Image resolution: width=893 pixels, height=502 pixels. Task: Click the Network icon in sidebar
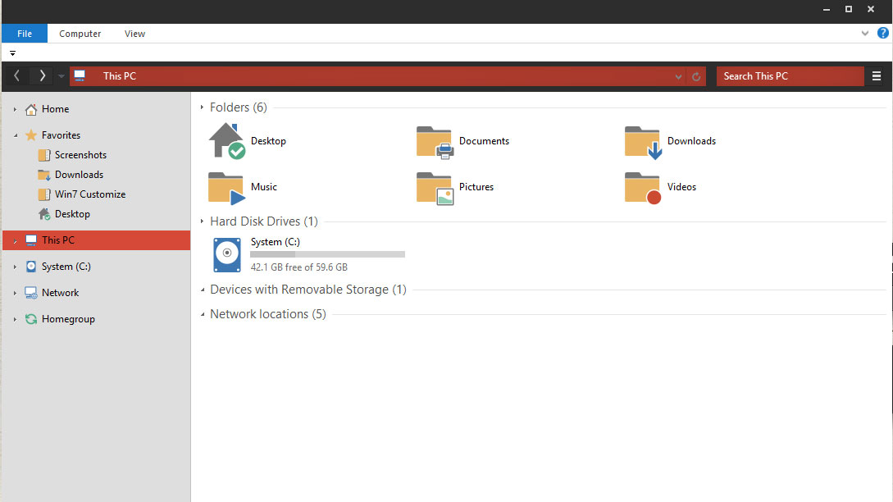[x=31, y=293]
